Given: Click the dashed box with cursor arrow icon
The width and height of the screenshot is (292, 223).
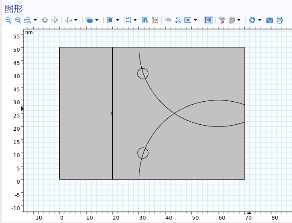Looking at the screenshot, I should [x=145, y=20].
